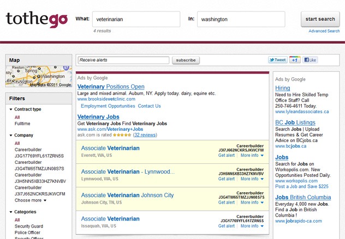Image resolution: width=345 pixels, height=239 pixels.
Task: Open www.bcjobs.ca link
Action: [290, 146]
